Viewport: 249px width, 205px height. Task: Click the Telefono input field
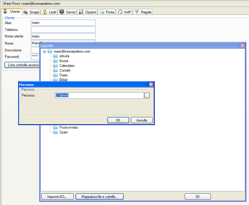(63, 29)
